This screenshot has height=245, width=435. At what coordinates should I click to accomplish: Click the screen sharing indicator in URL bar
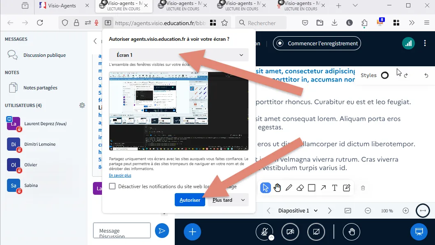click(108, 23)
